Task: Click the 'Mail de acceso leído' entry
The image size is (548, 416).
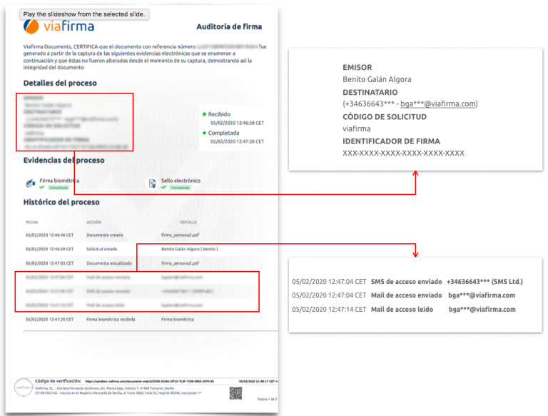Action: pos(402,310)
